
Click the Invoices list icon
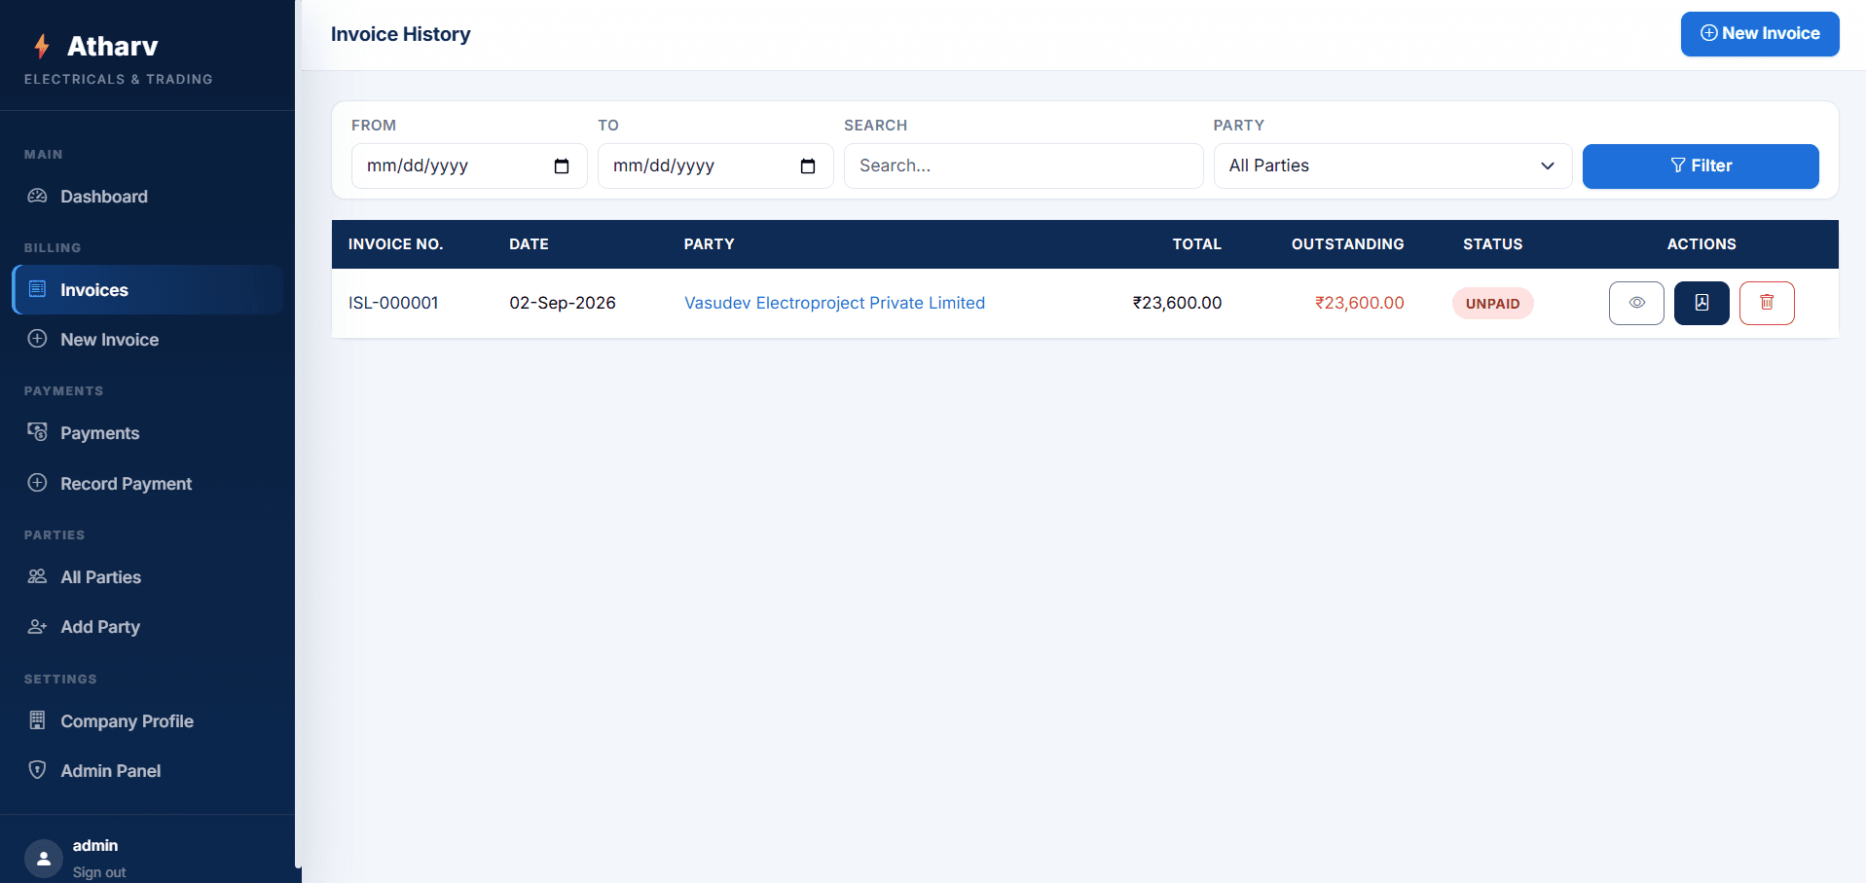(x=37, y=289)
